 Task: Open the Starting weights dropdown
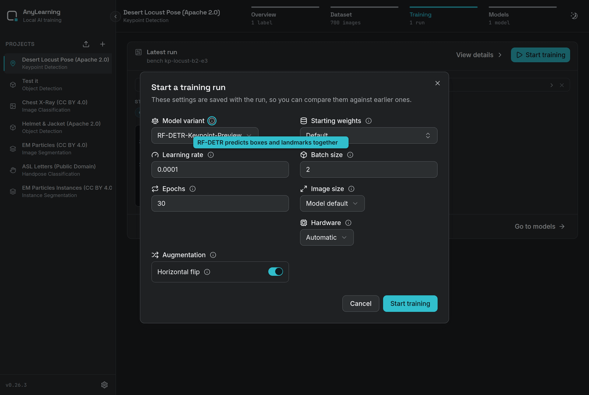tap(368, 136)
